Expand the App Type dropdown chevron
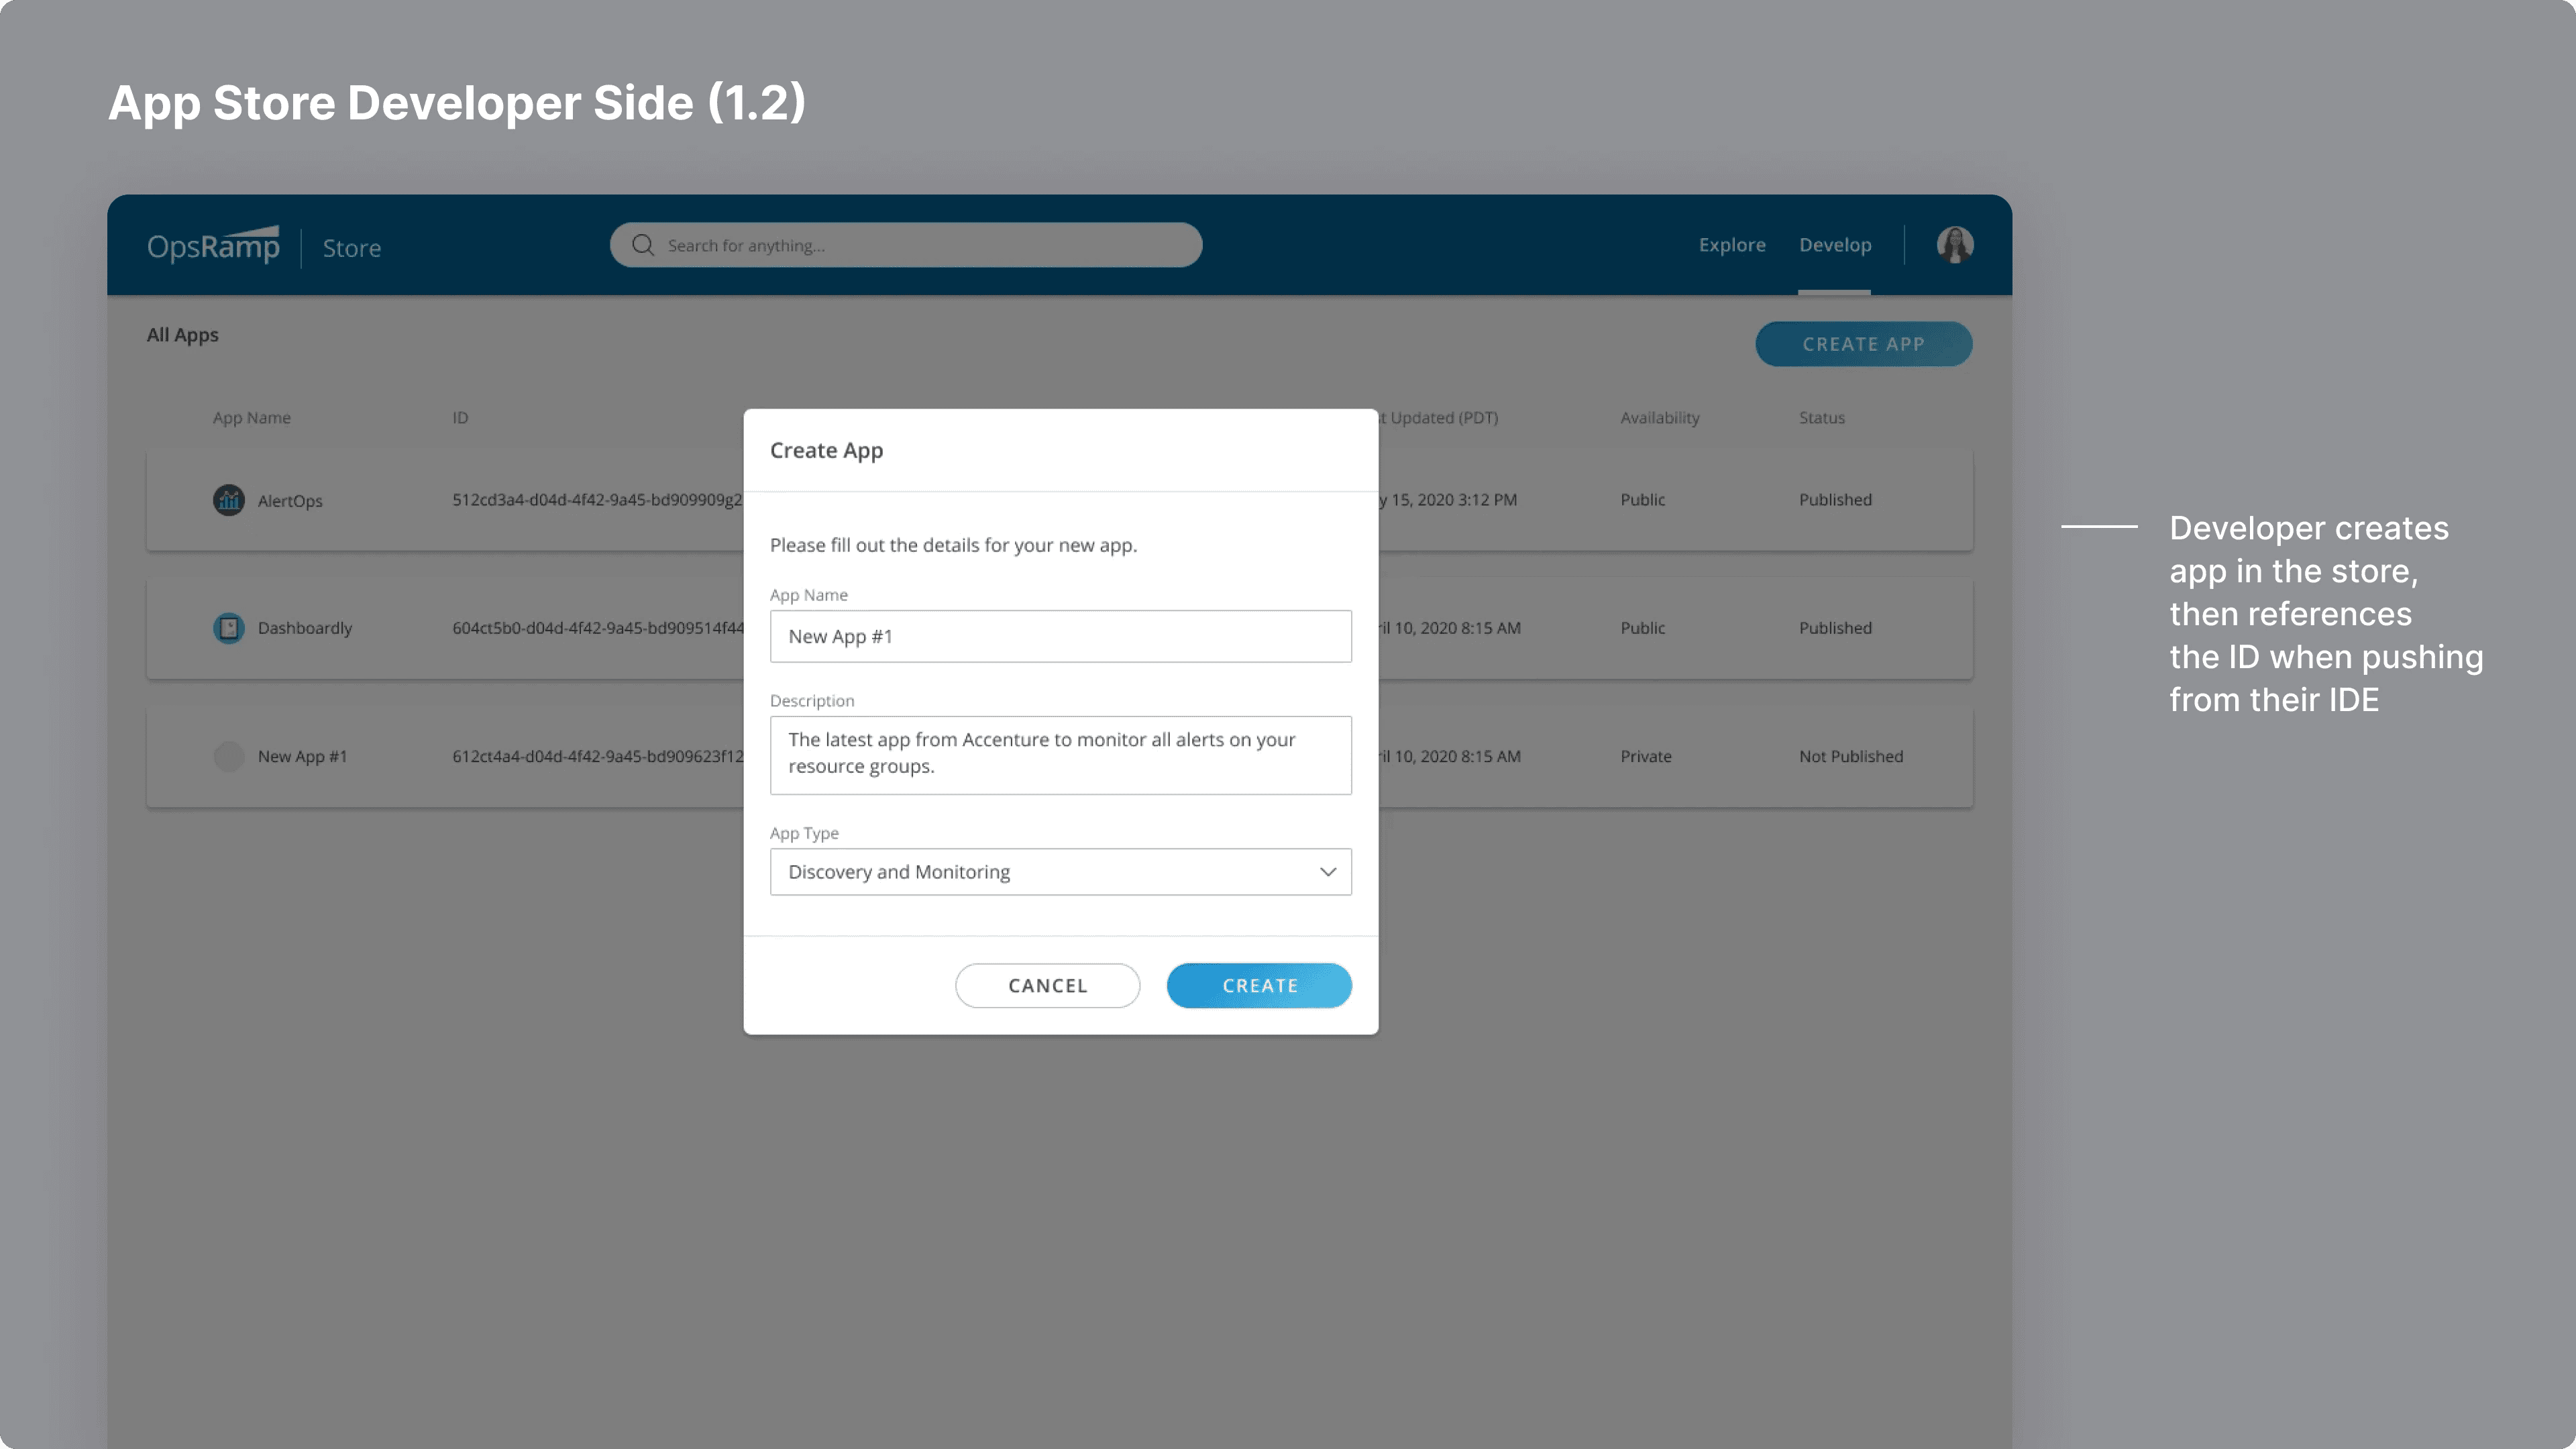This screenshot has height=1449, width=2576. [1327, 872]
